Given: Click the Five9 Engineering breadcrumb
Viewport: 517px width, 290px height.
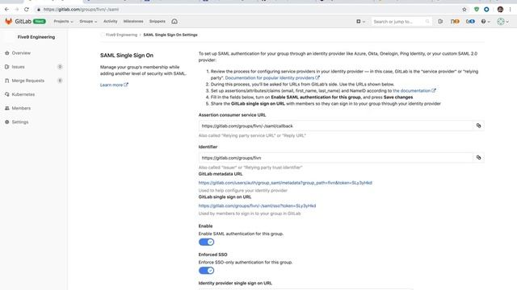Looking at the screenshot, I should tap(121, 35).
